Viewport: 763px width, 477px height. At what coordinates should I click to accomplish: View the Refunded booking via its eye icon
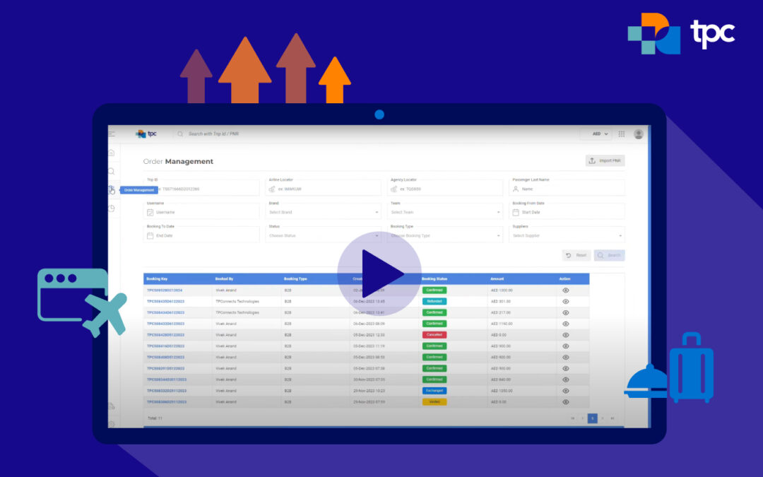coord(565,301)
